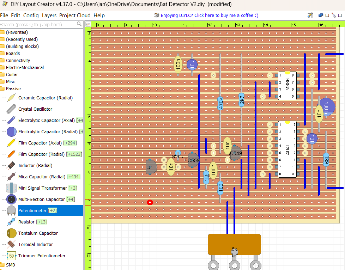The height and width of the screenshot is (270, 345).
Task: Select the Mica Capacitor (Radial) icon
Action: [11, 177]
